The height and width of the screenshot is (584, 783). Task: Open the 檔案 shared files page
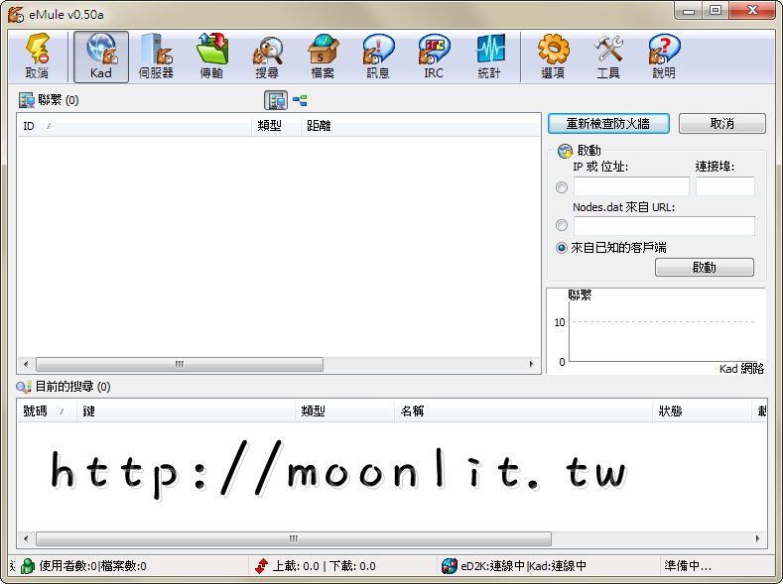(x=323, y=56)
